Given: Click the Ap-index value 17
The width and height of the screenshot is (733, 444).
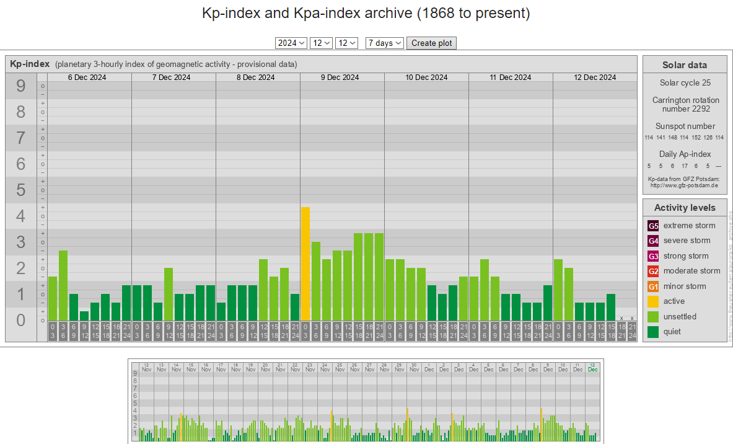Looking at the screenshot, I should 685,166.
